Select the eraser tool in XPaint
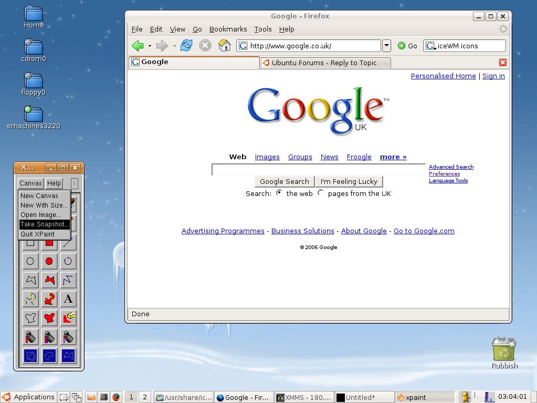This screenshot has width=537, height=403. (68, 318)
